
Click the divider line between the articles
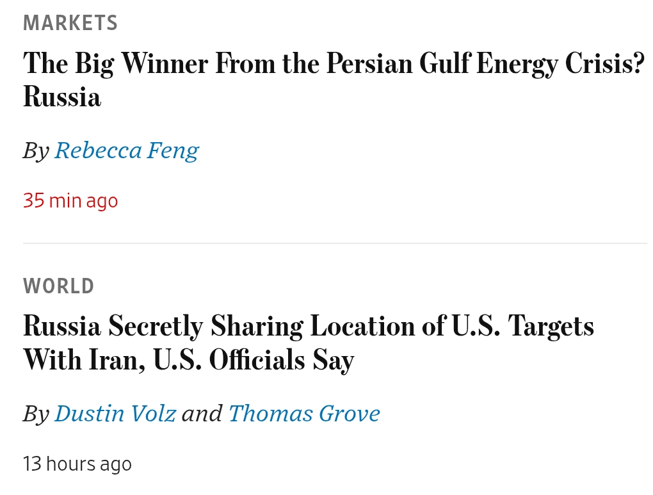click(335, 243)
